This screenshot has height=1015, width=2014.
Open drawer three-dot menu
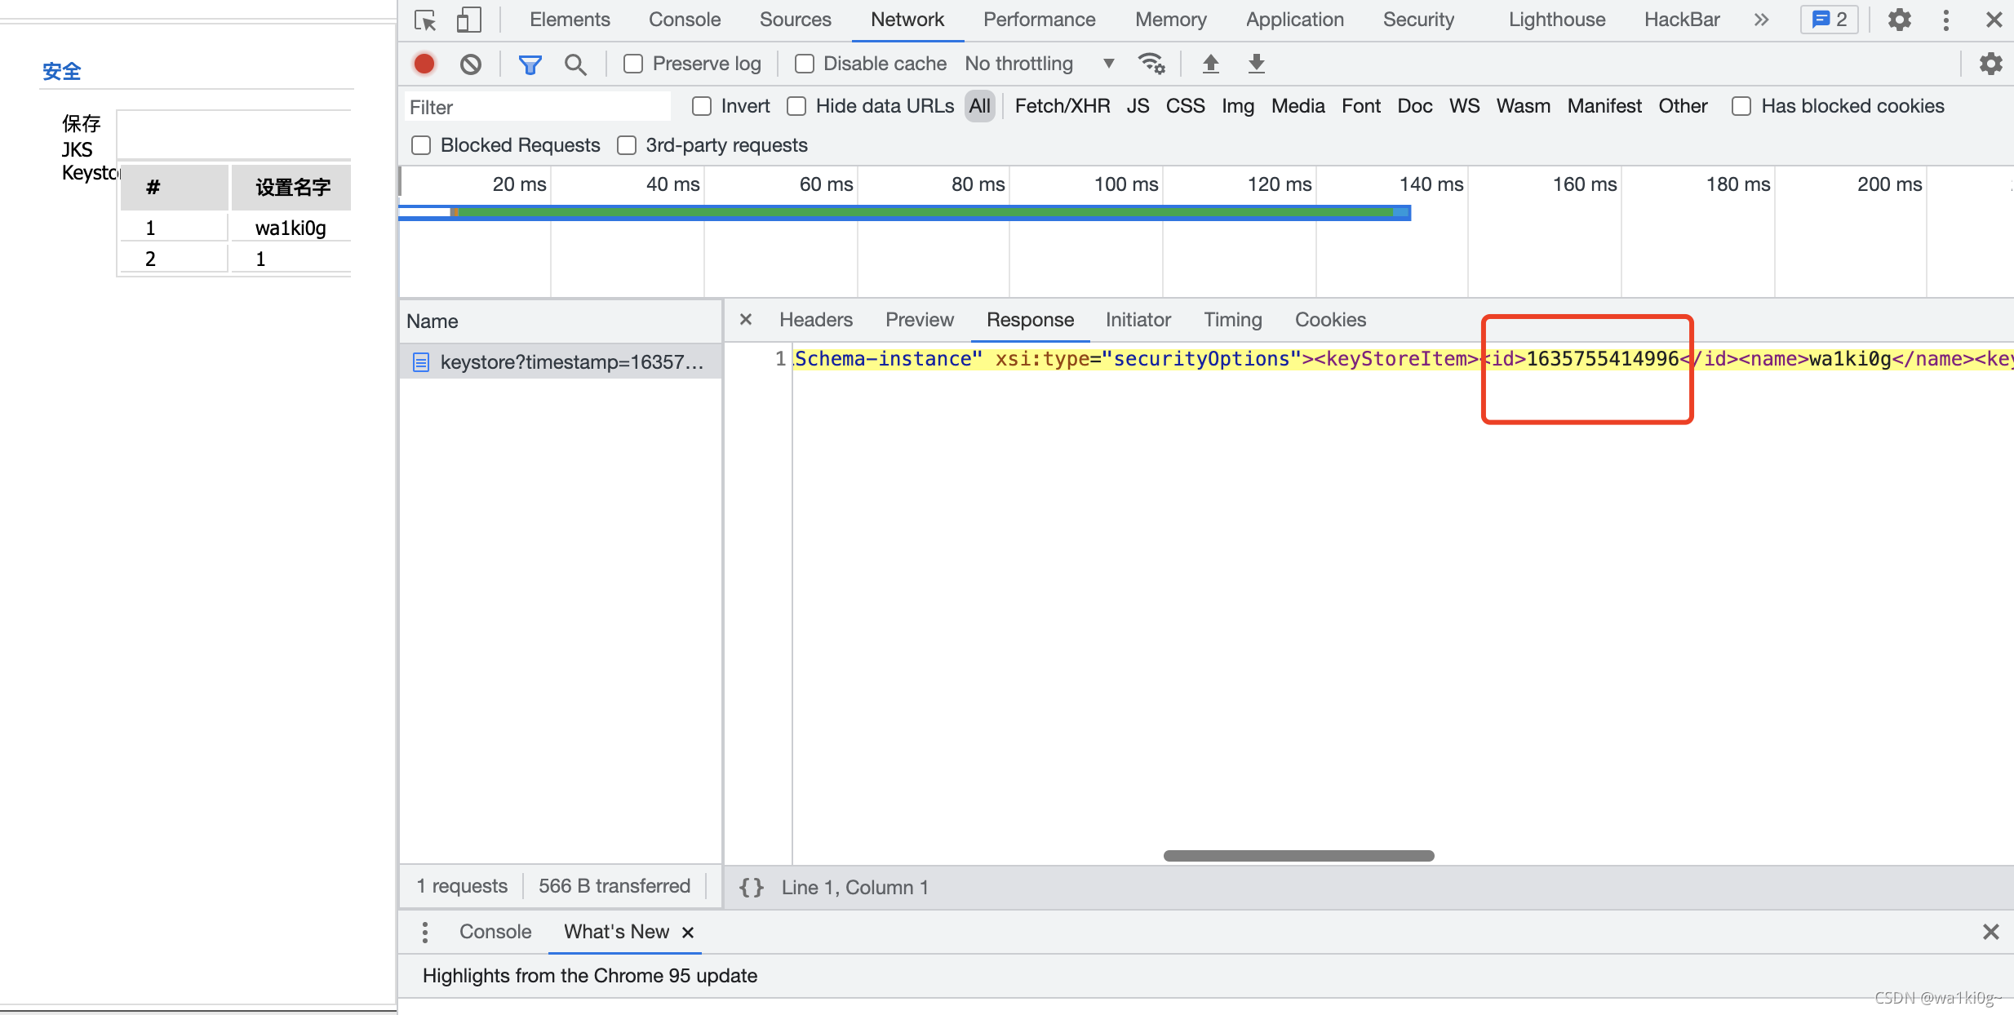[x=425, y=932]
